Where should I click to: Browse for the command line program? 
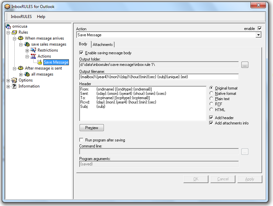pos(245,151)
